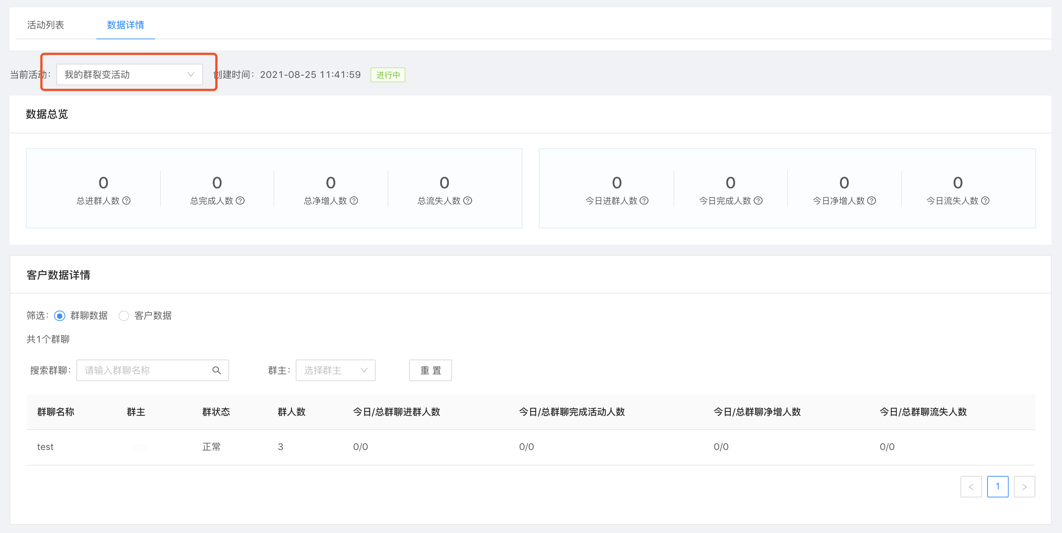Viewport: 1062px width, 533px height.
Task: Click help icon beside 总净增人数
Action: pyautogui.click(x=354, y=201)
